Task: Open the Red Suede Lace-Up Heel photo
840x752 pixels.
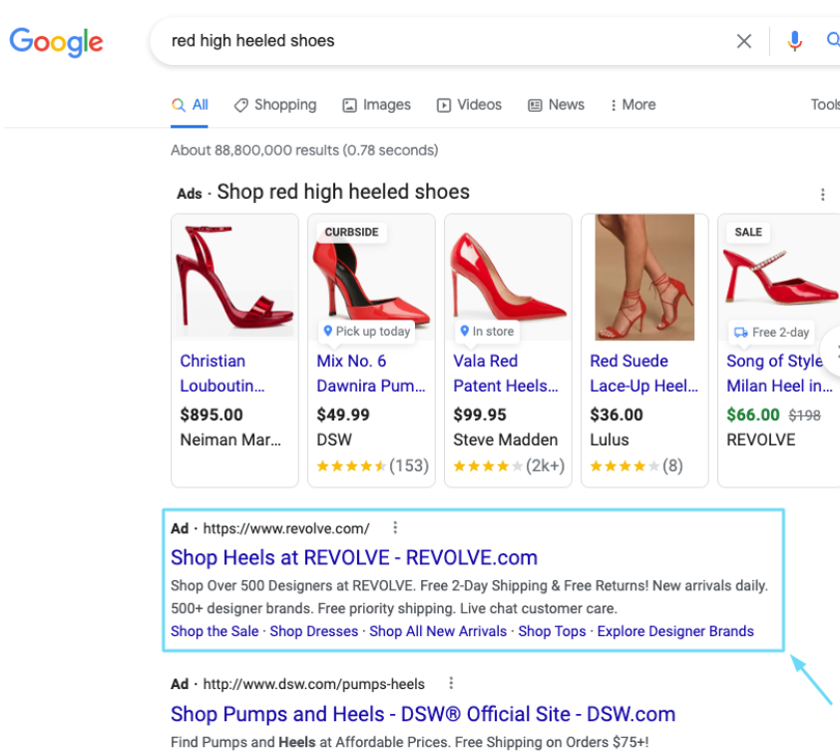Action: point(644,277)
